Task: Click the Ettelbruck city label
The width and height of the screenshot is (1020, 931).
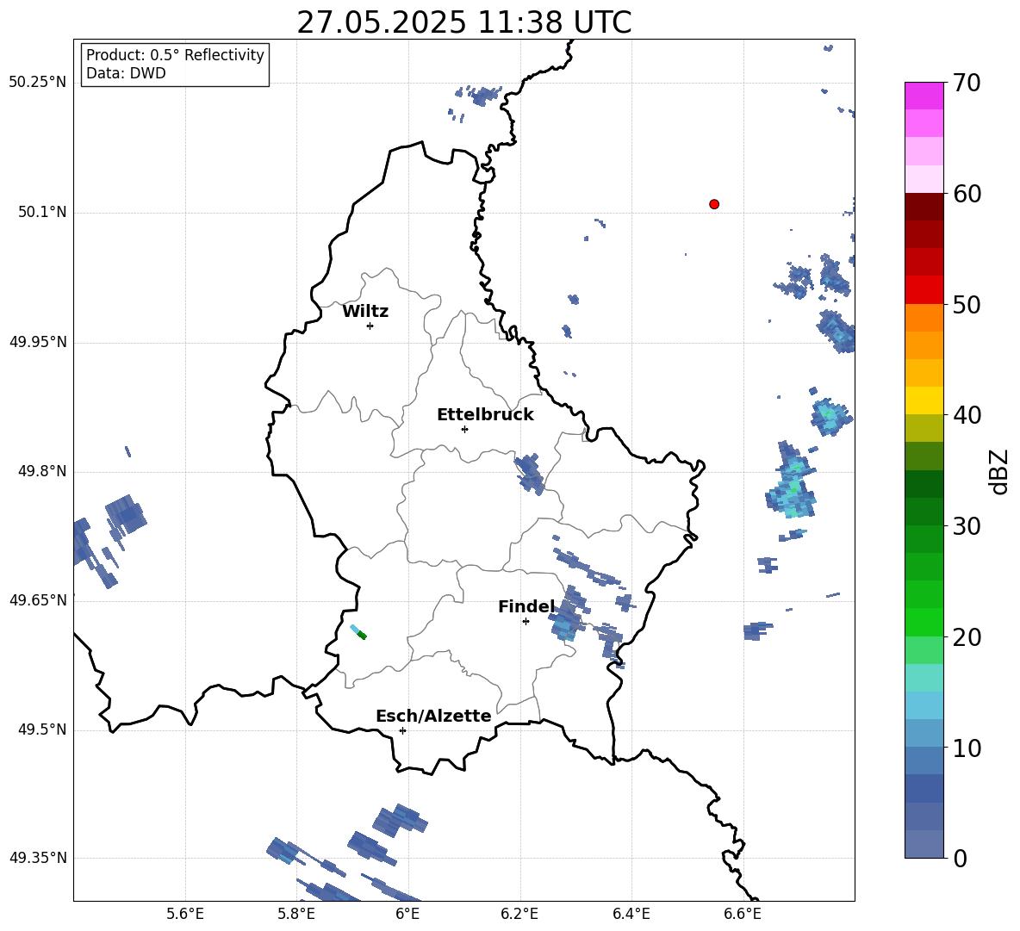Action: pos(485,415)
